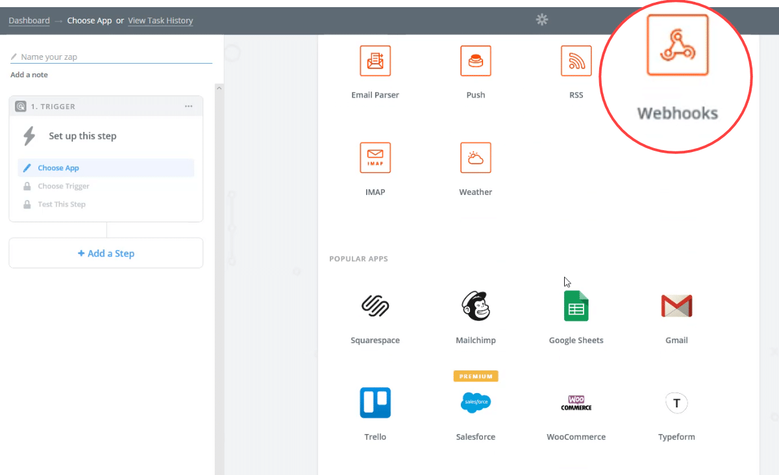Click the Zapier loading logo in header
The image size is (779, 475).
coord(542,20)
